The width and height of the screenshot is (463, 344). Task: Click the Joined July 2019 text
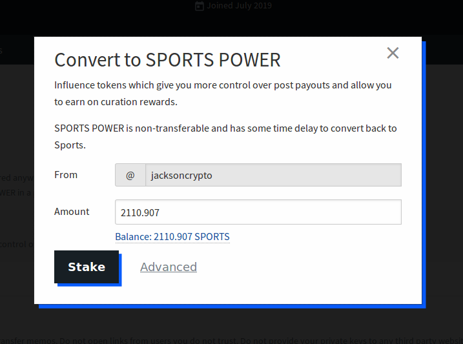pos(239,6)
